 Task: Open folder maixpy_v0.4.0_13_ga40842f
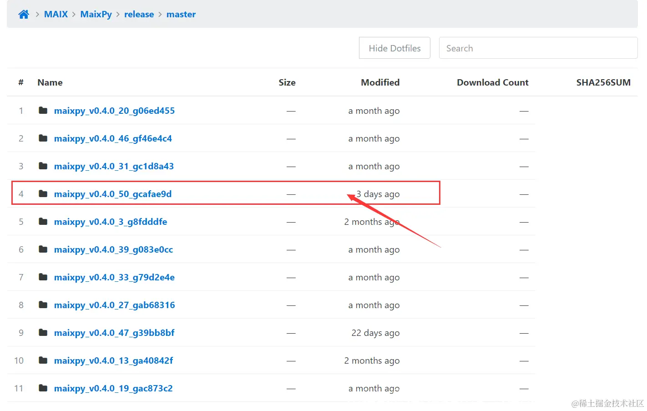pos(113,361)
